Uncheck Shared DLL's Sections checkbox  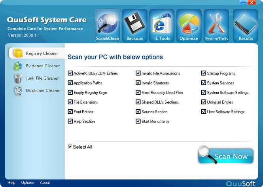point(138,102)
